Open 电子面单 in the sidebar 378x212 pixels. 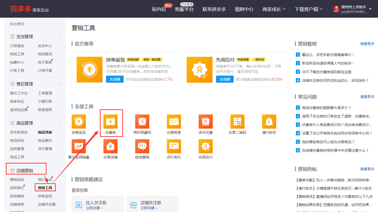click(x=45, y=62)
